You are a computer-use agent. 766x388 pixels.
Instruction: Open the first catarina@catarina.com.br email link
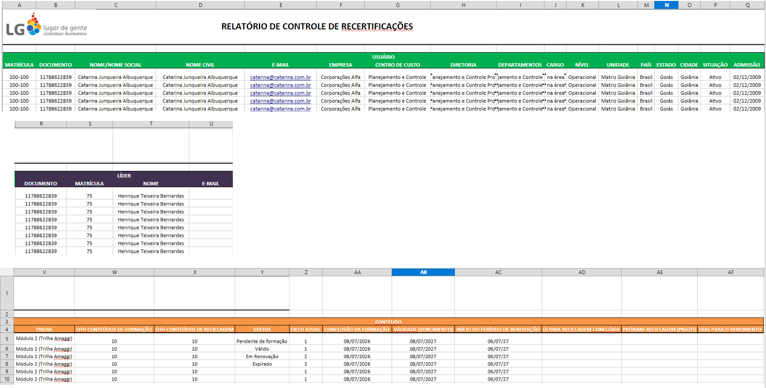tap(280, 77)
